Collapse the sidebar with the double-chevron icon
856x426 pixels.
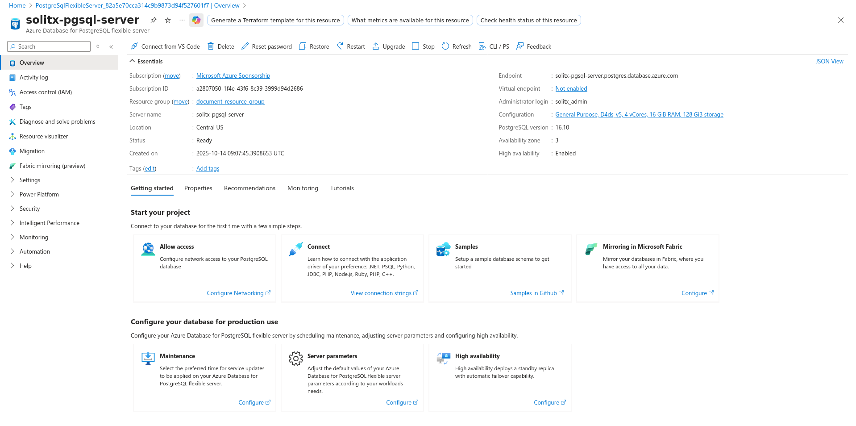tap(111, 46)
